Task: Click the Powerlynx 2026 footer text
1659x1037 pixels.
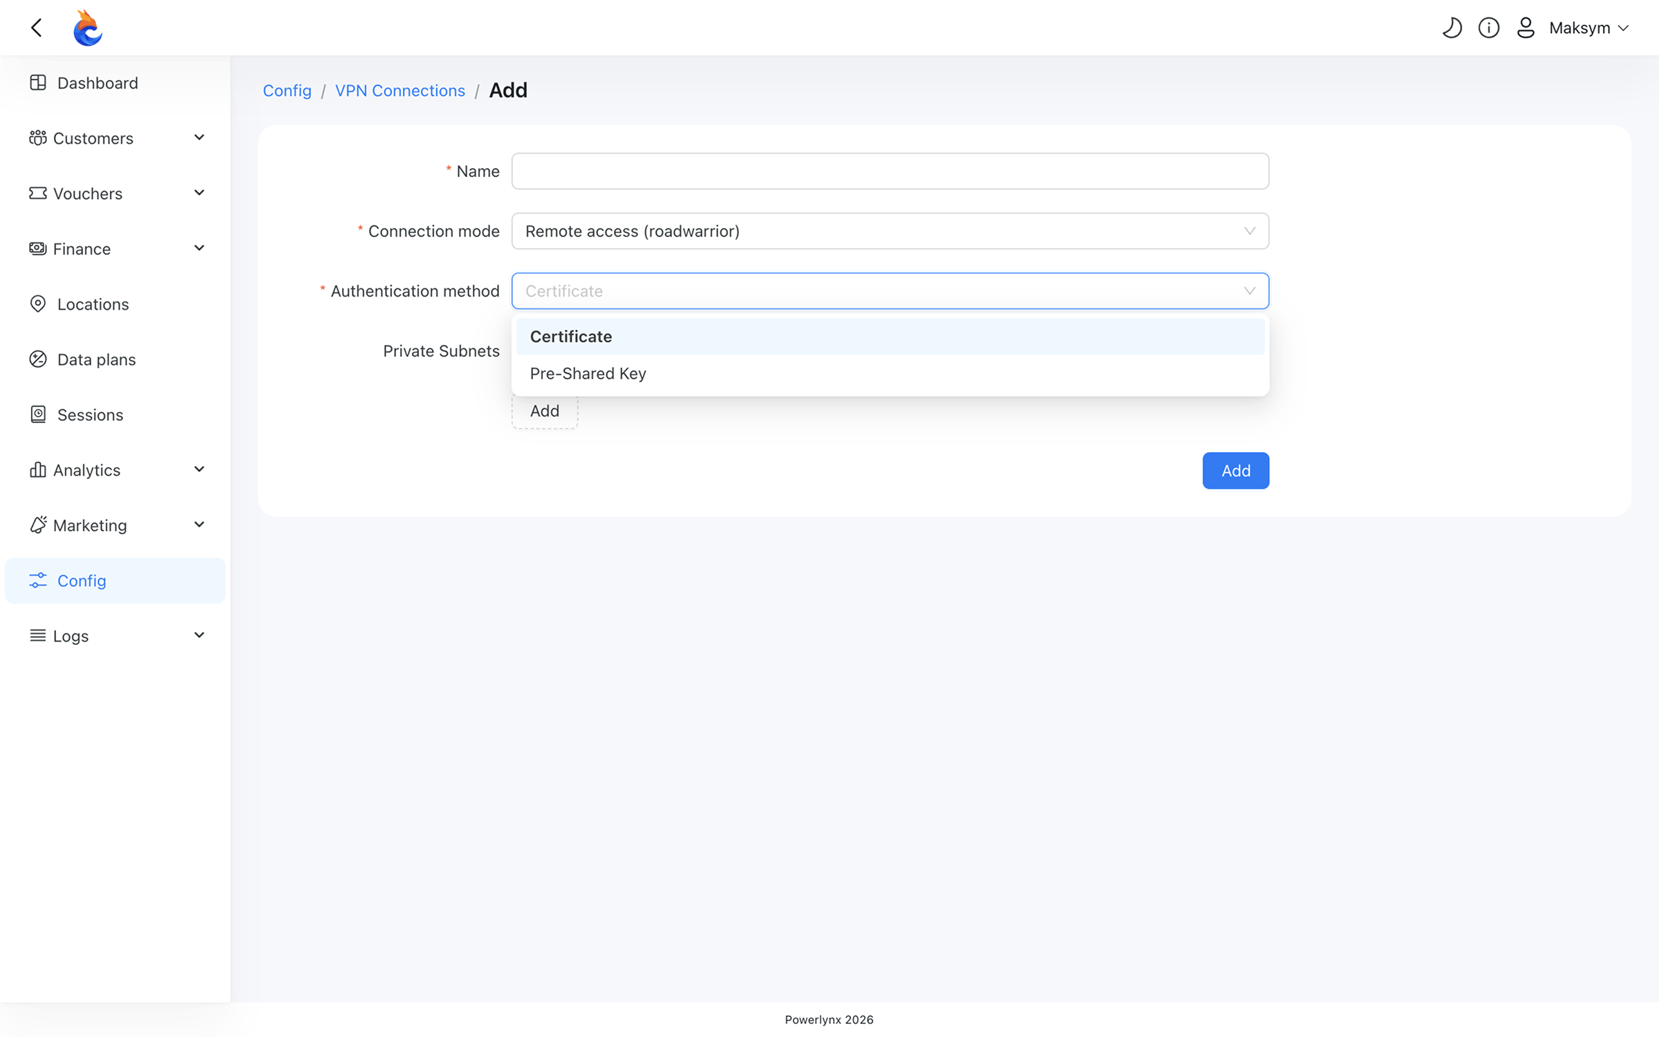Action: (x=829, y=1020)
